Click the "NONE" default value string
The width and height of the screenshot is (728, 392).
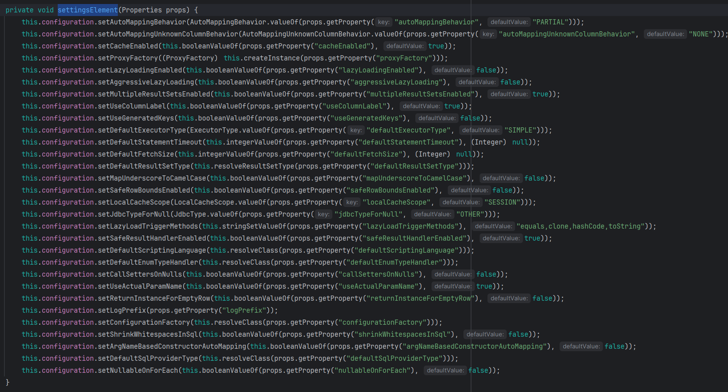701,34
